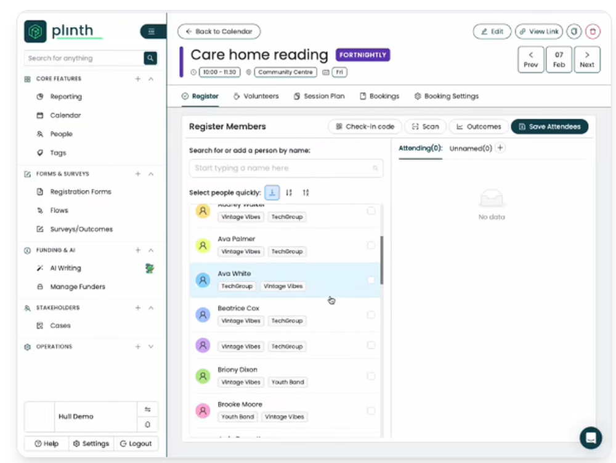Screen dimensions: 616x463
Task: Tick the checkbox for Briony Dixon
Action: tap(371, 376)
